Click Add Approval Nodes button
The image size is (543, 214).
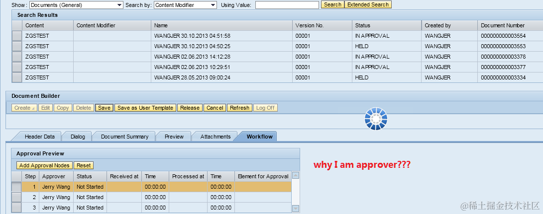45,166
